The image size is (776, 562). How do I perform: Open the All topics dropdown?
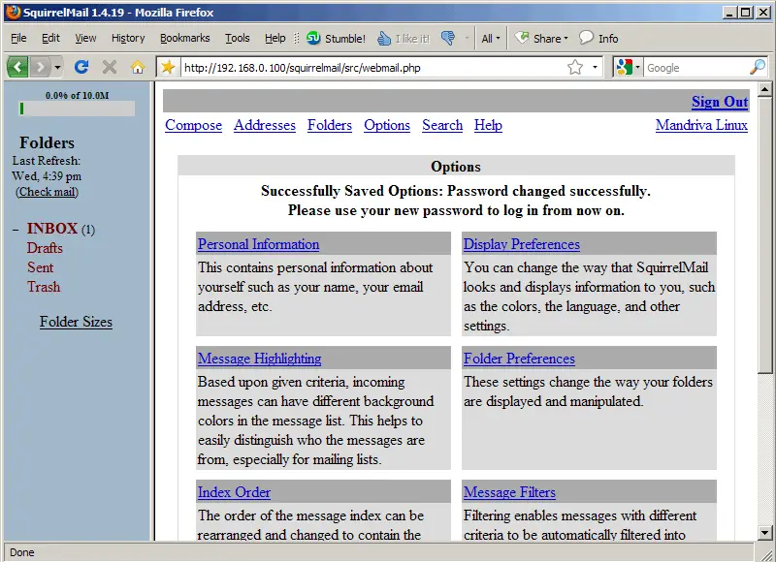[491, 39]
